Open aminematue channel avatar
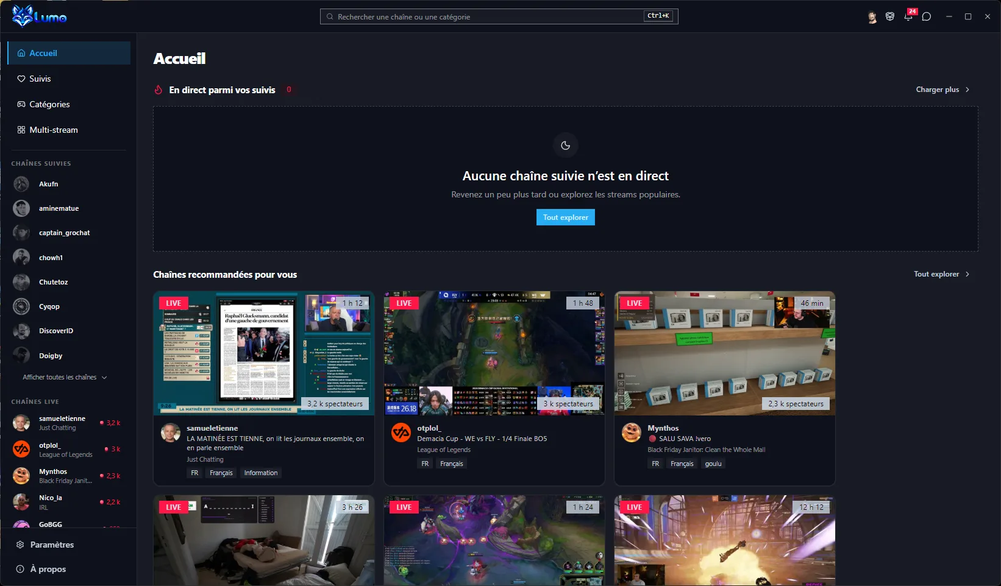 [21, 208]
